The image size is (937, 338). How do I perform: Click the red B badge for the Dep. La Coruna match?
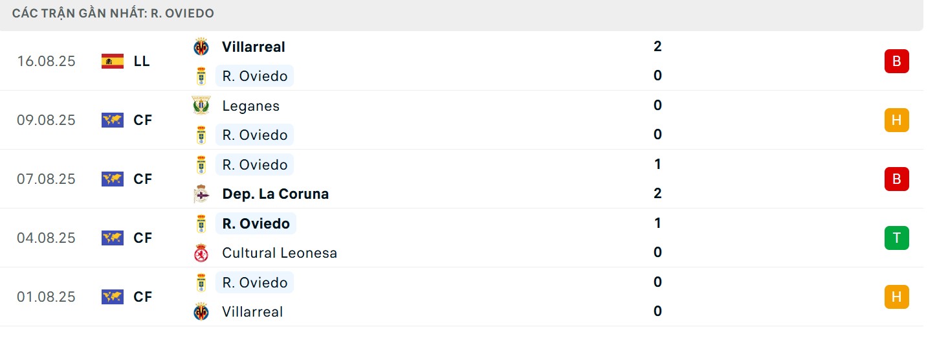point(896,179)
